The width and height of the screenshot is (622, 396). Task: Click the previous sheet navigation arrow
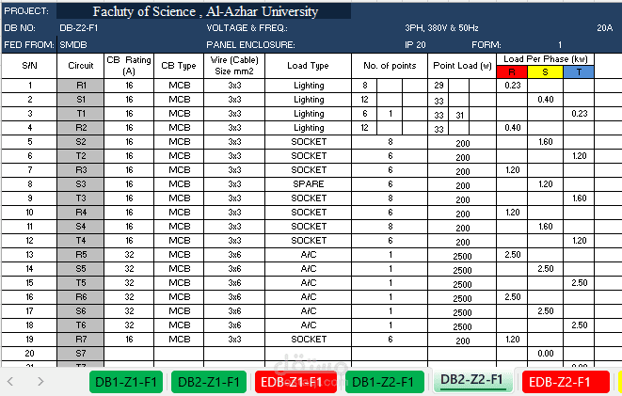point(10,381)
